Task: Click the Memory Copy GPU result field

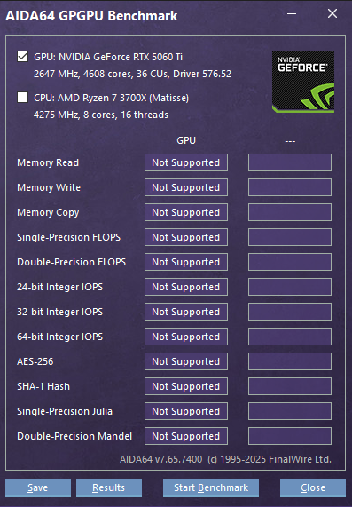Action: tap(186, 212)
